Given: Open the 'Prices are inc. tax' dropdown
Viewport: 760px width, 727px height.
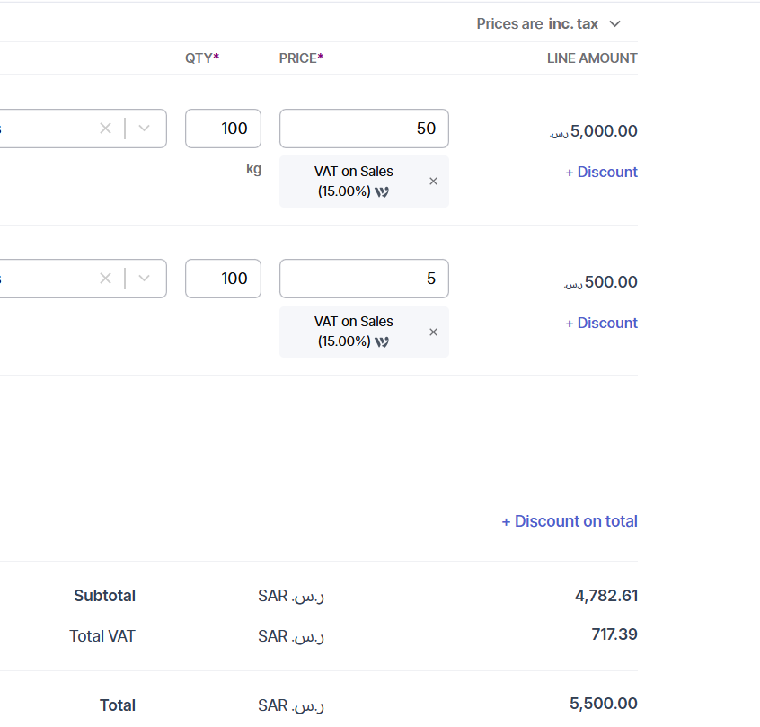Looking at the screenshot, I should [549, 24].
